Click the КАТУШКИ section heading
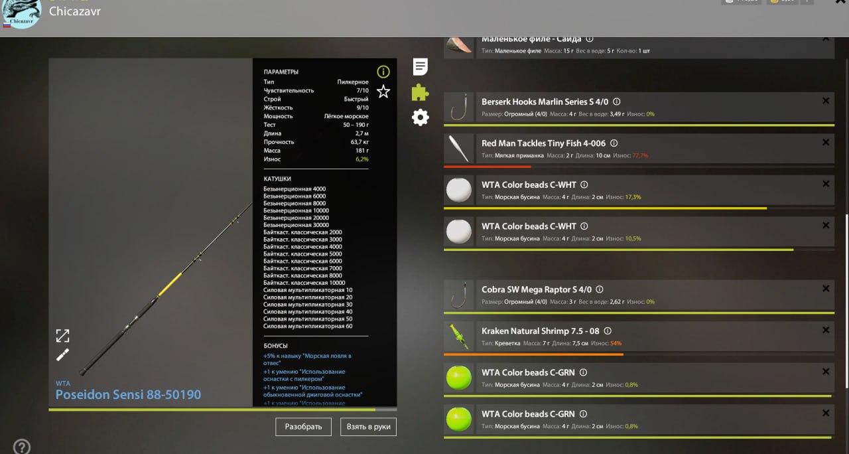 (x=277, y=179)
